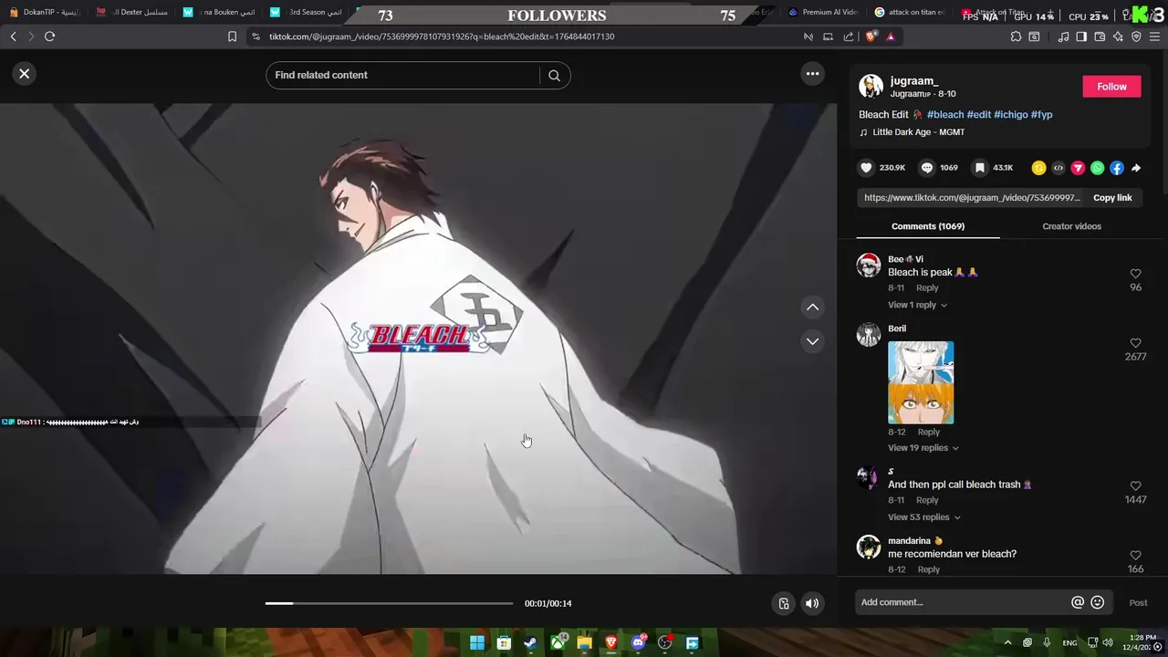Like Bee's comment 'Bleach is peak'
The height and width of the screenshot is (657, 1168).
pyautogui.click(x=1135, y=274)
